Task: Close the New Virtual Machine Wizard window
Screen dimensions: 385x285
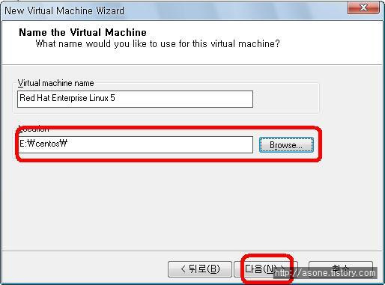Action: [363, 7]
